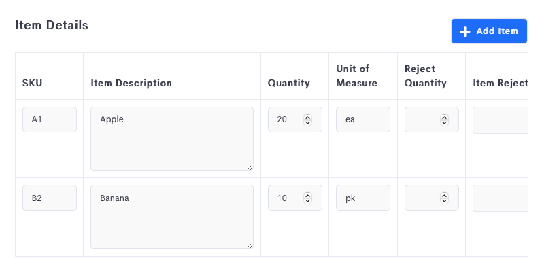Click the resize handle of Banana description
The height and width of the screenshot is (258, 542).
pos(250,246)
